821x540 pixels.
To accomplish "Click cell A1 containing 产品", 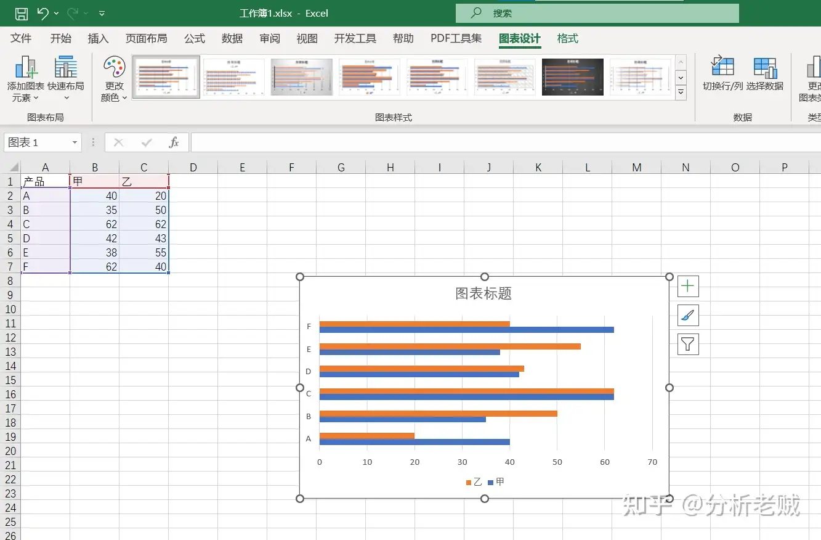I will [45, 181].
